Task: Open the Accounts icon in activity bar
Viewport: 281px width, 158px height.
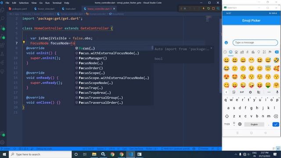Action: 3,134
